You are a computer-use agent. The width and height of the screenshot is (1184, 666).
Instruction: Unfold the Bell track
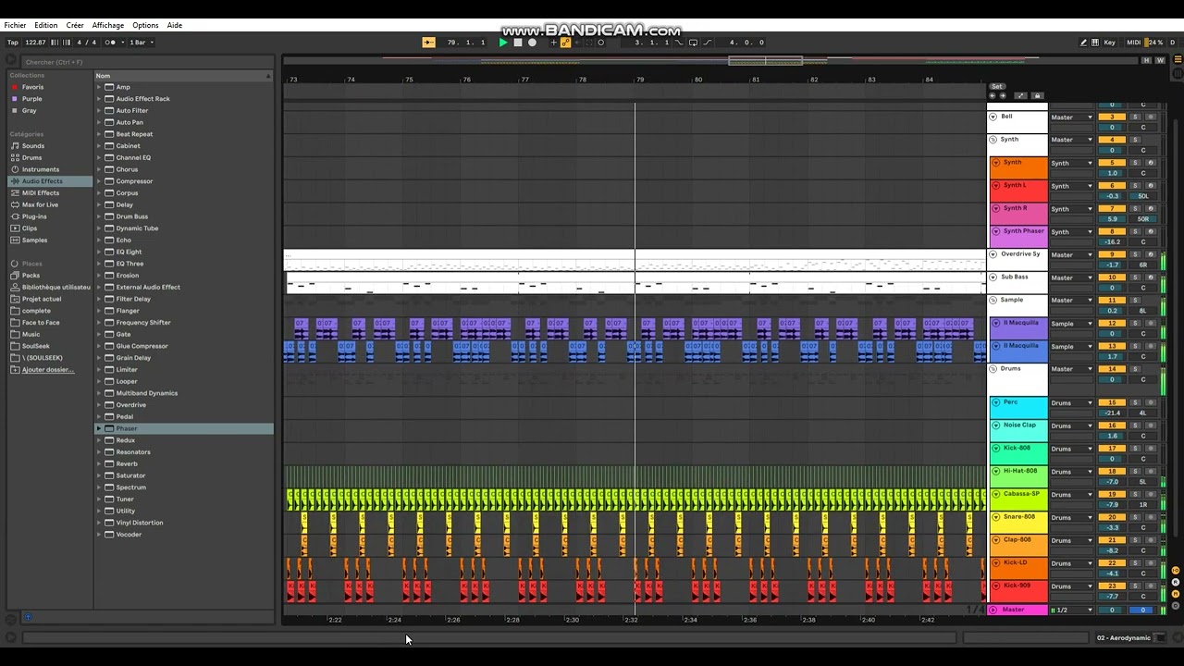click(x=993, y=117)
